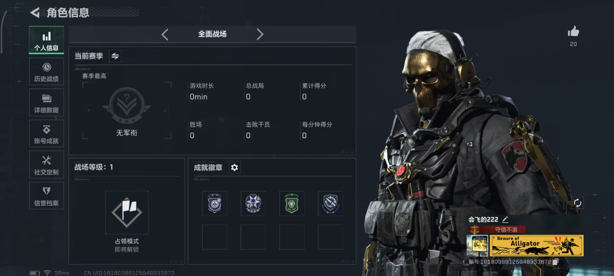Open 成就徽章 gear settings

(x=235, y=168)
